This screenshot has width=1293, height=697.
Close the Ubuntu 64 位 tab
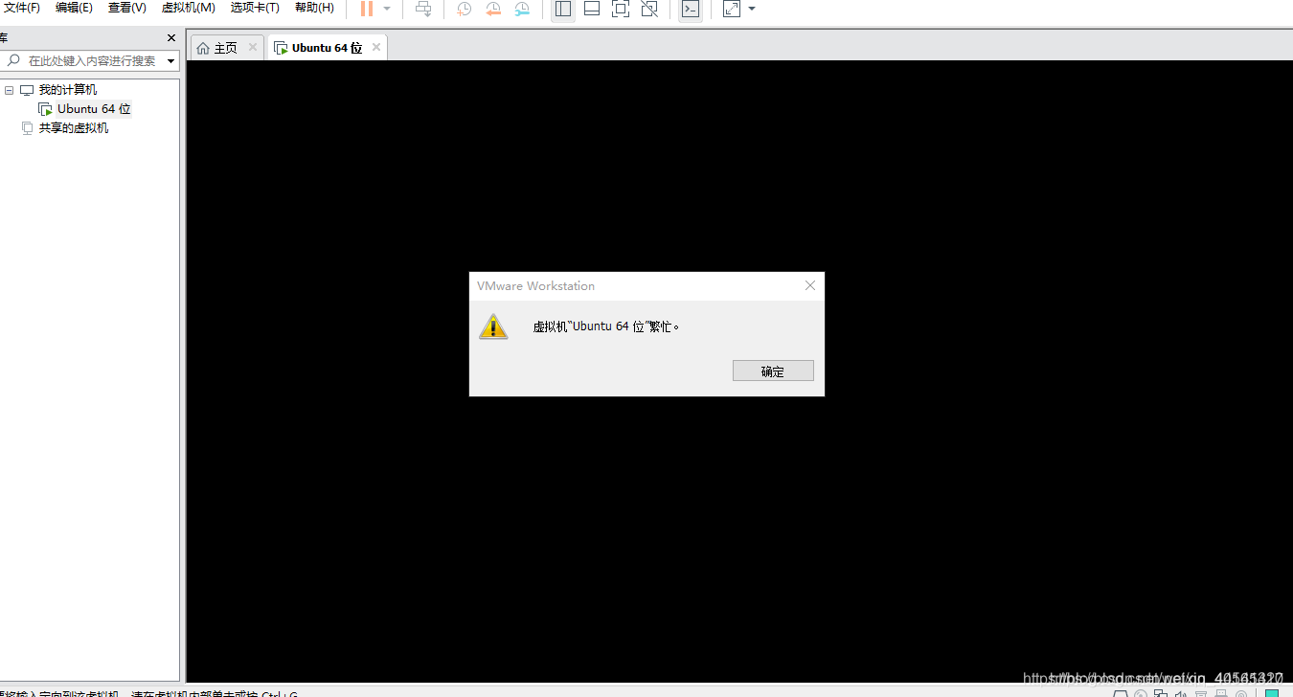[x=376, y=47]
